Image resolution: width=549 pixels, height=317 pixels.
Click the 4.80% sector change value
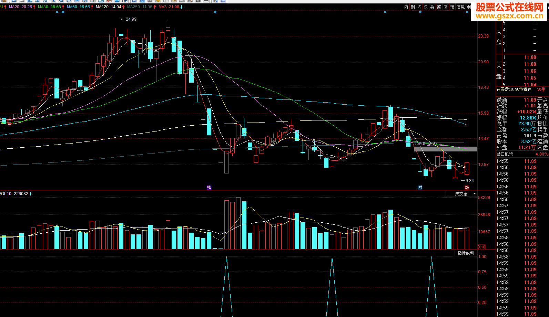pyautogui.click(x=542, y=154)
